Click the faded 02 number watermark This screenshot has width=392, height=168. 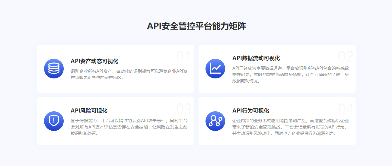[346, 56]
